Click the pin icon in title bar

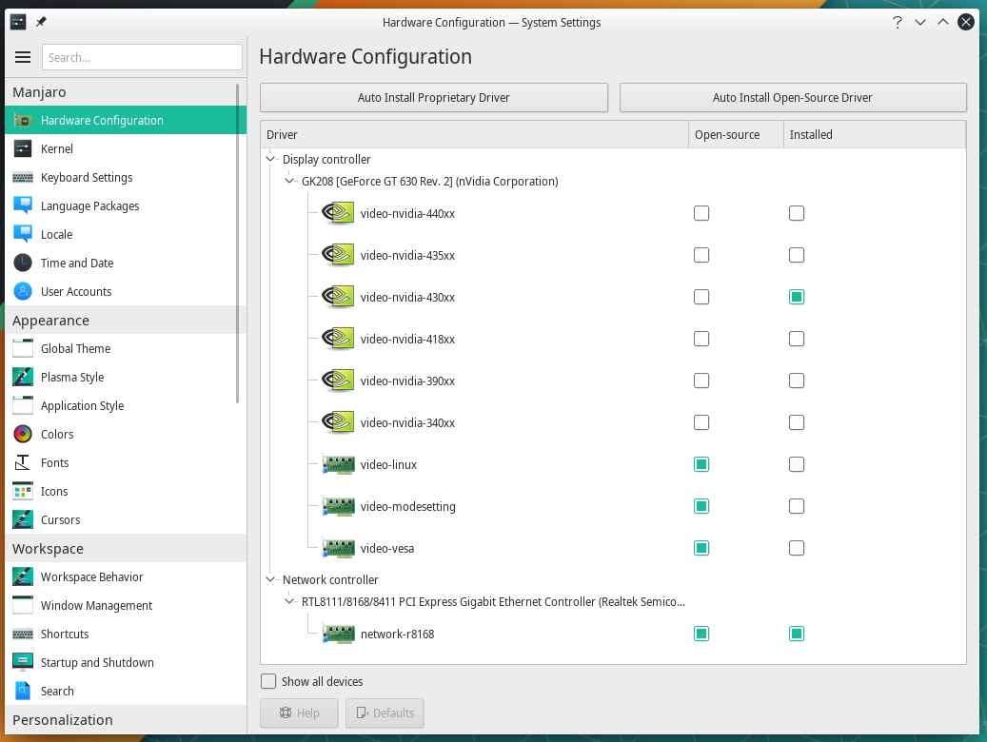tap(41, 22)
